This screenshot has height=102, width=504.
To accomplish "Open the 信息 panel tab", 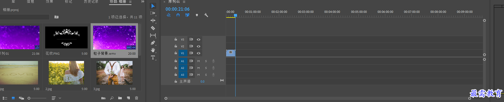I will click(31, 2).
